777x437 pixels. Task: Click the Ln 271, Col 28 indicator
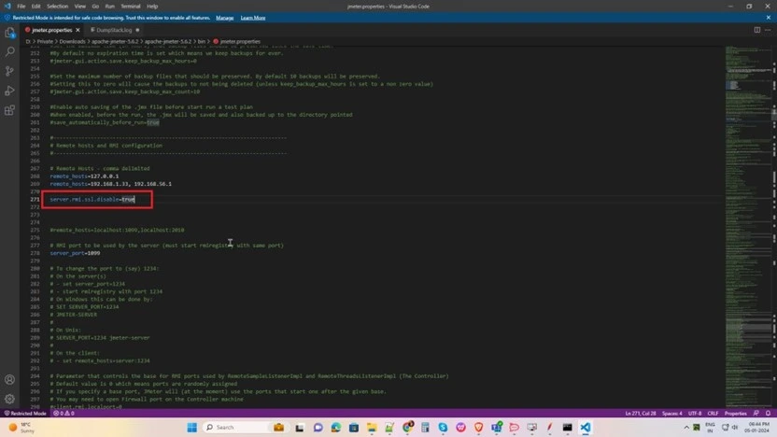tap(641, 414)
